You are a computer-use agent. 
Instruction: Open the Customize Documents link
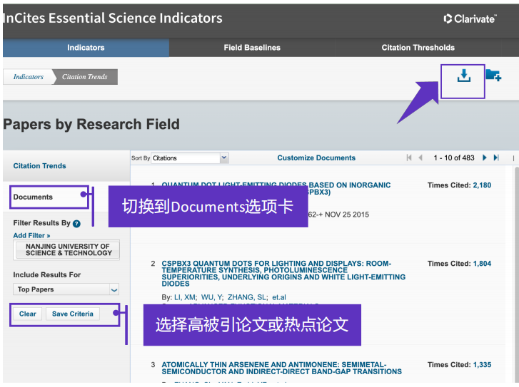click(x=316, y=158)
